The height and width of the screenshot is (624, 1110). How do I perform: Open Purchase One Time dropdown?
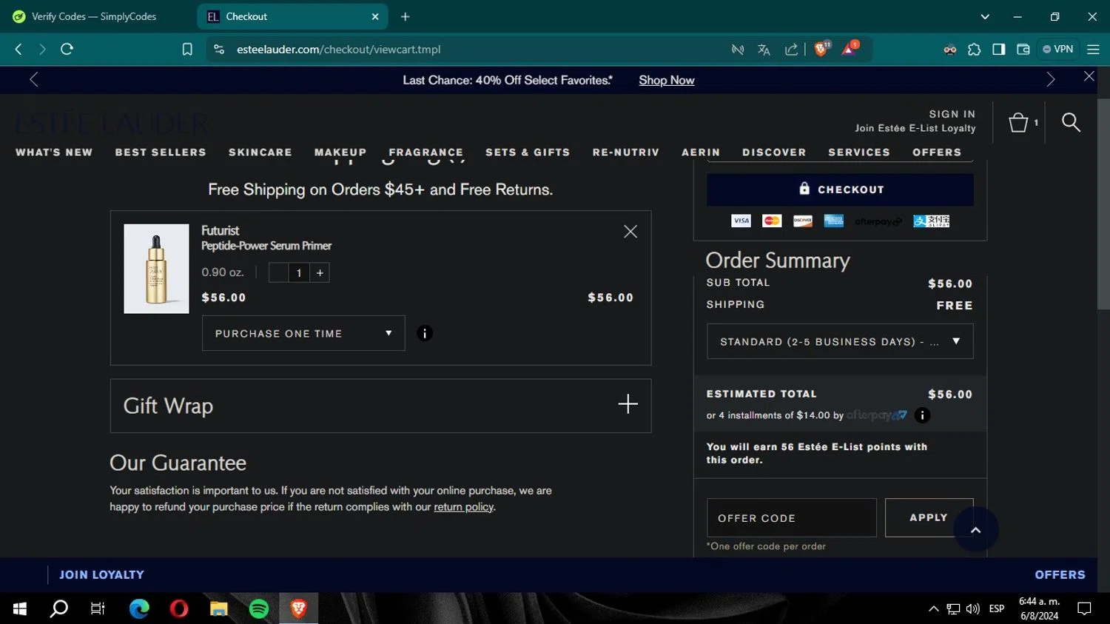tap(303, 333)
